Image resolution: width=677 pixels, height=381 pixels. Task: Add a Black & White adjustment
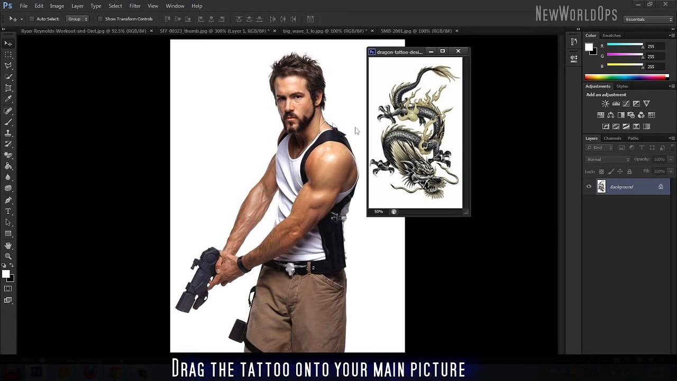[x=621, y=115]
